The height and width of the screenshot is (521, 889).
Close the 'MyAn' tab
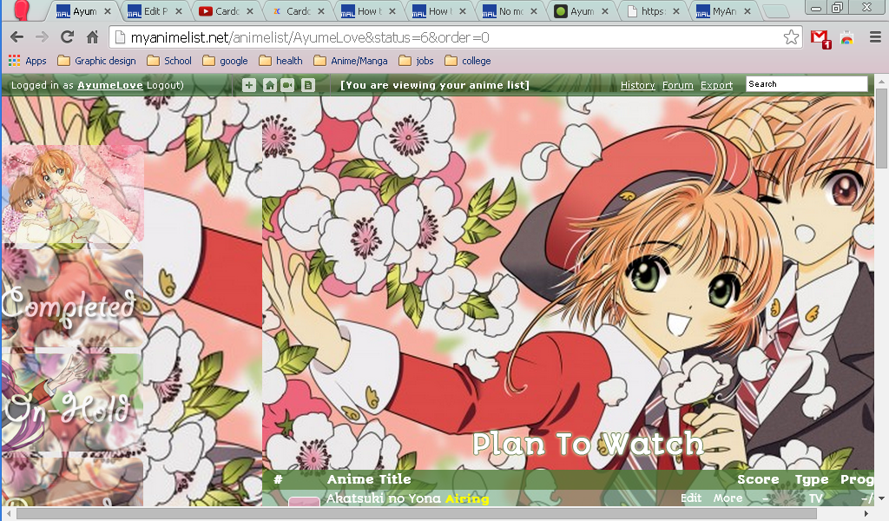747,11
